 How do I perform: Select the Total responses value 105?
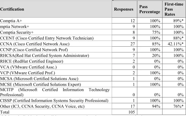131,112
